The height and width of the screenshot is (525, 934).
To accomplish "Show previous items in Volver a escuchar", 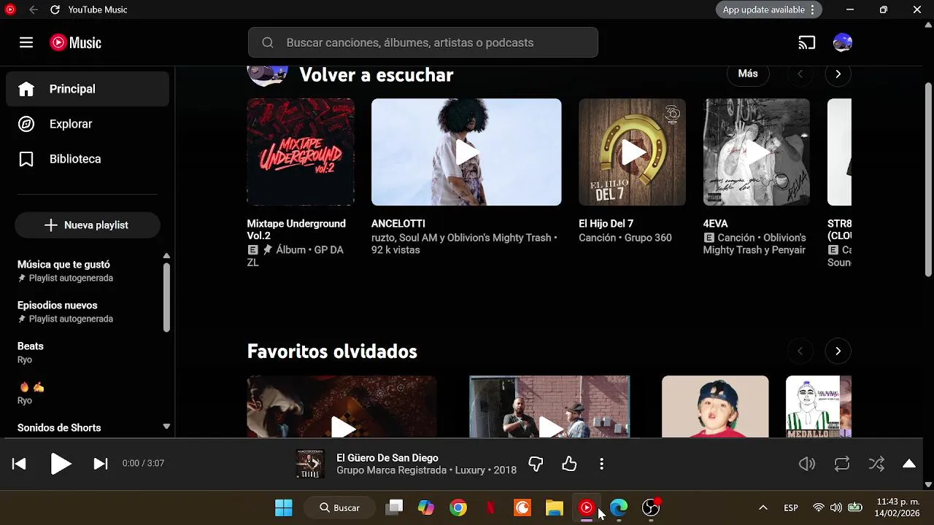I will click(800, 74).
